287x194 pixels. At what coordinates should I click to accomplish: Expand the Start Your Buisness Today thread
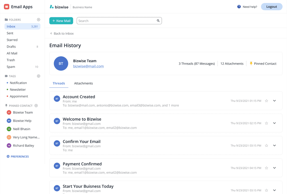coord(274,190)
